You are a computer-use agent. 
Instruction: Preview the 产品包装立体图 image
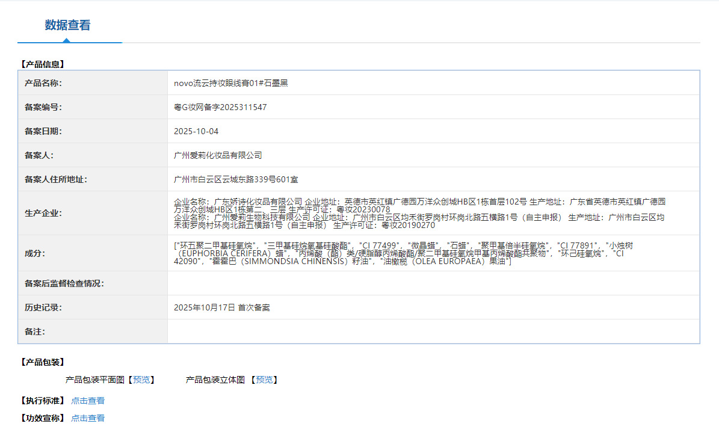coord(264,380)
